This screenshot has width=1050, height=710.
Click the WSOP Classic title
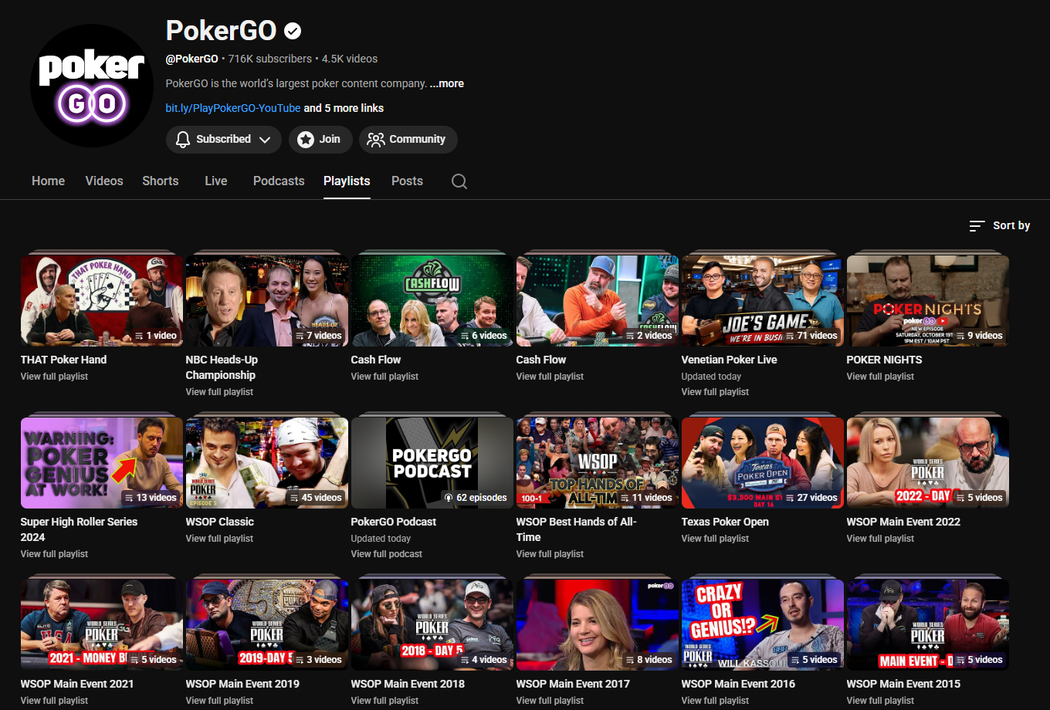tap(219, 522)
